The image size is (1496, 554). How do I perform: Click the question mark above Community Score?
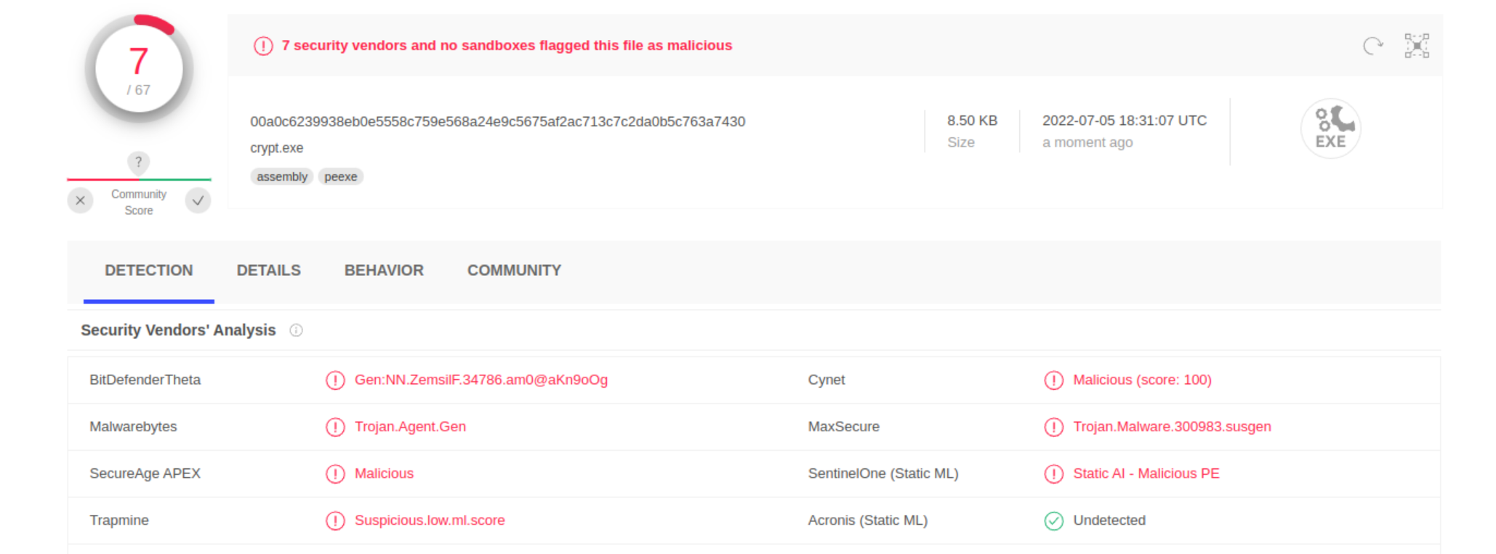coord(138,162)
